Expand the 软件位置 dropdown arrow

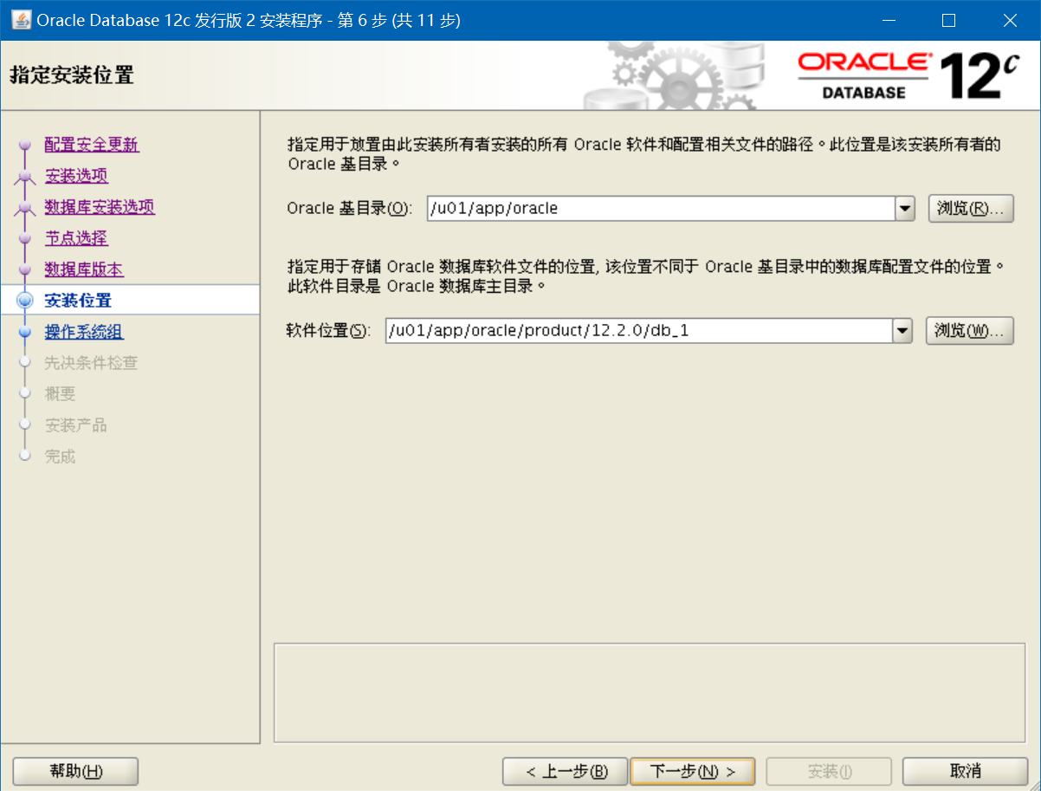pyautogui.click(x=902, y=331)
